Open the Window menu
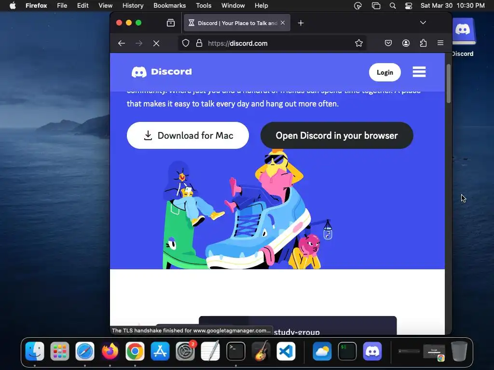 233,6
